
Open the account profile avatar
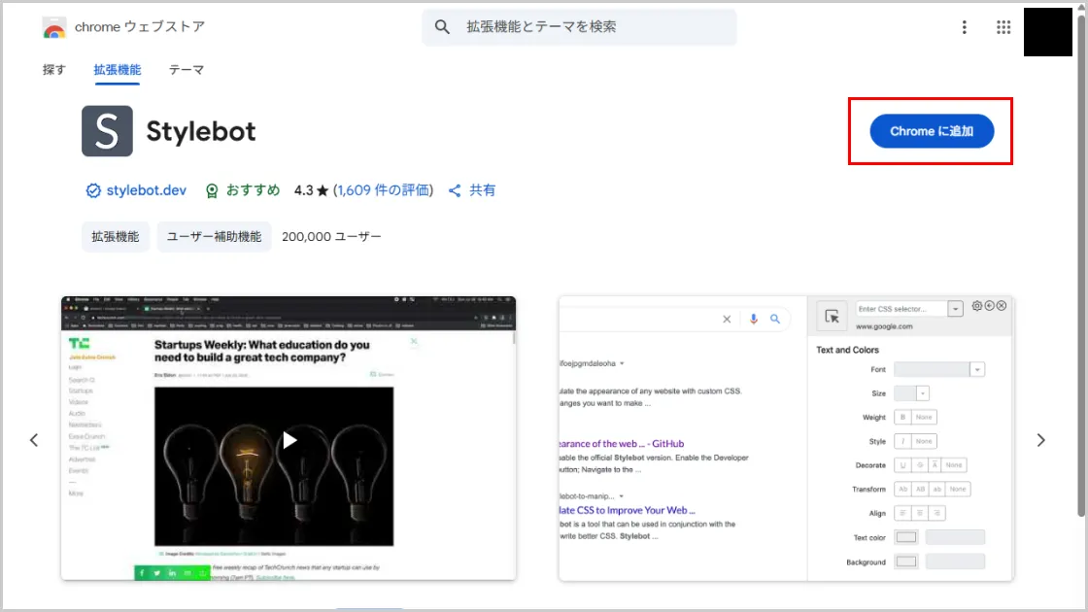click(1048, 32)
